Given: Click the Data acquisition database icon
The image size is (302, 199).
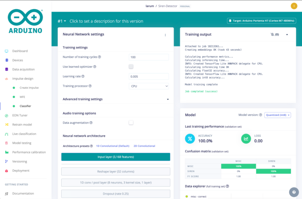Looking at the screenshot, I should click(6, 69).
